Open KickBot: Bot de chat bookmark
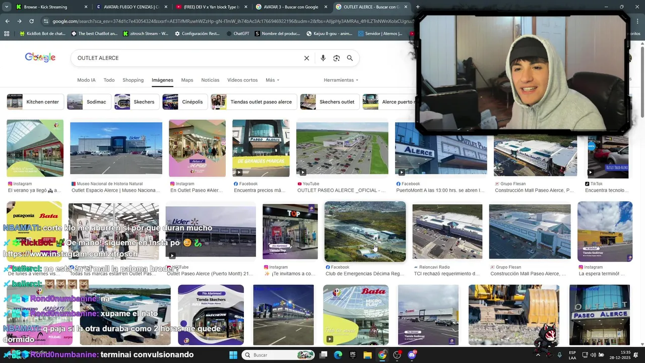The width and height of the screenshot is (645, 363). 42,34
